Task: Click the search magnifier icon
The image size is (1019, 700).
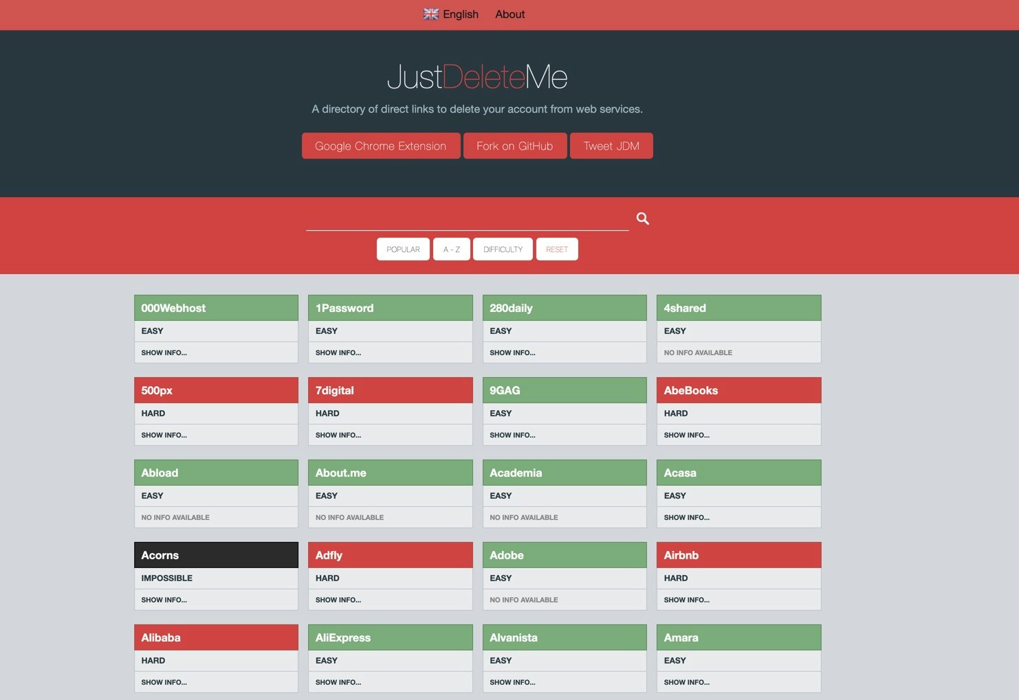Action: 642,218
